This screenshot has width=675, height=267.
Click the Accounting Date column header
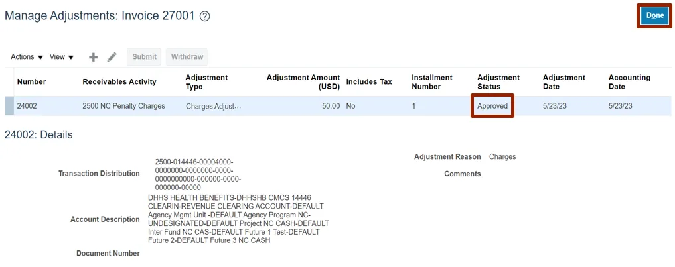[x=629, y=82]
